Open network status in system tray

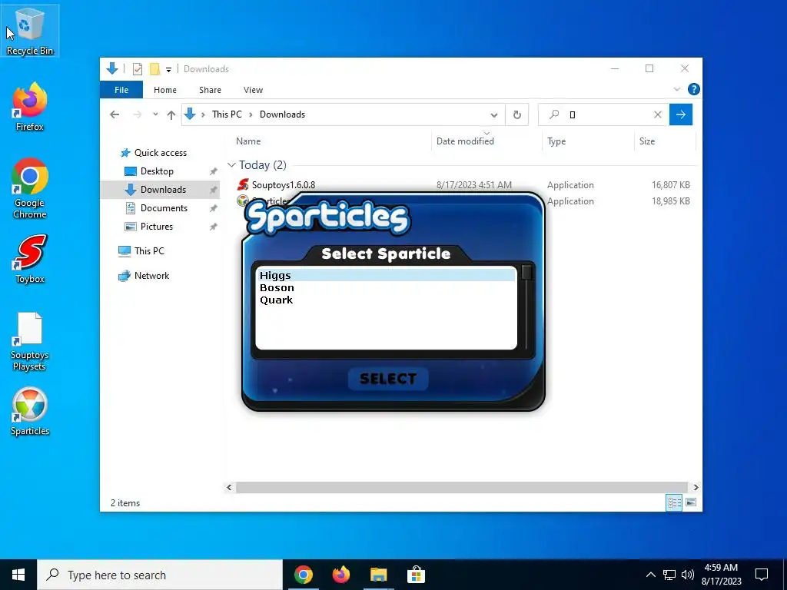[x=669, y=575]
